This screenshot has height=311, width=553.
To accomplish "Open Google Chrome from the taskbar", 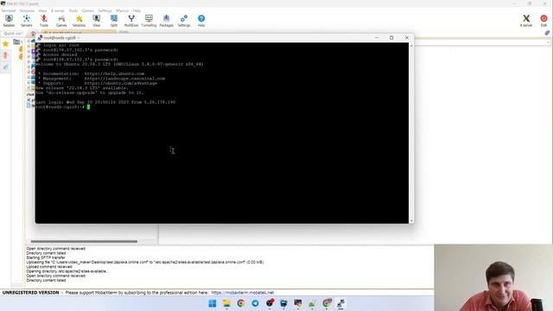I will click(x=241, y=303).
